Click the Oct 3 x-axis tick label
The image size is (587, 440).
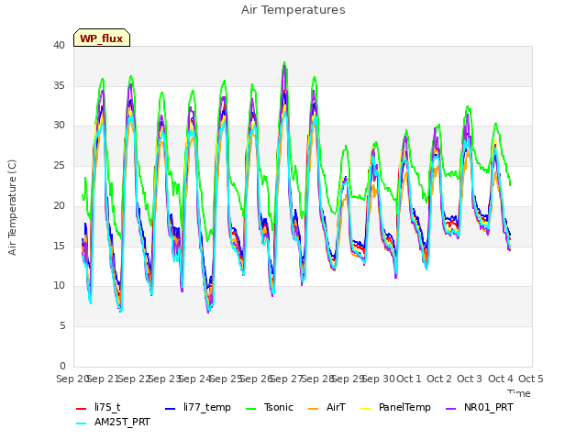coord(470,379)
